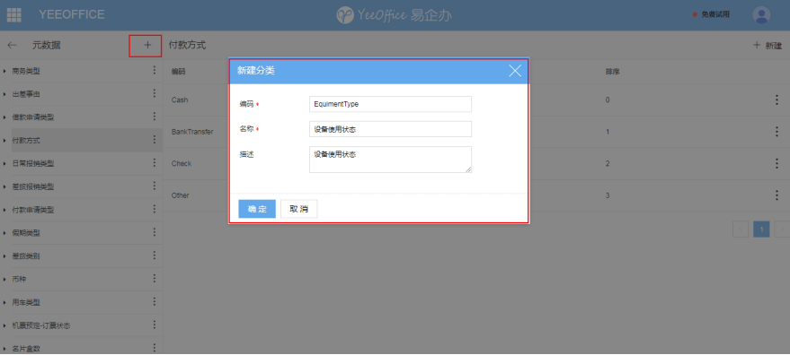Confirm with the 确定 button
This screenshot has height=355, width=790.
pyautogui.click(x=257, y=209)
